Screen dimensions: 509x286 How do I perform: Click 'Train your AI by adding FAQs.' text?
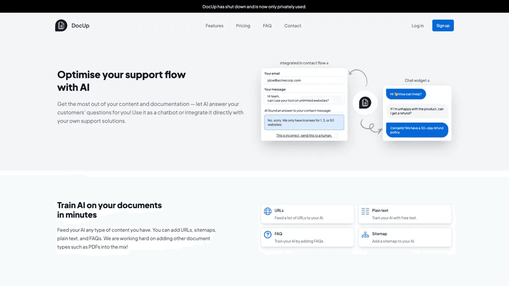299,241
